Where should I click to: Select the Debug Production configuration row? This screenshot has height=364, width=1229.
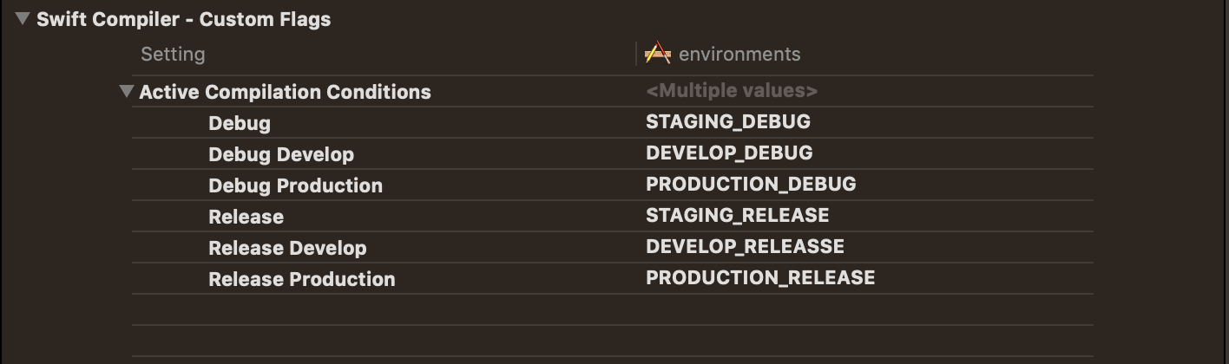click(x=295, y=185)
